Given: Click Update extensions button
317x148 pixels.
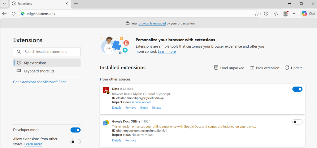Looking at the screenshot, I should [293, 68].
